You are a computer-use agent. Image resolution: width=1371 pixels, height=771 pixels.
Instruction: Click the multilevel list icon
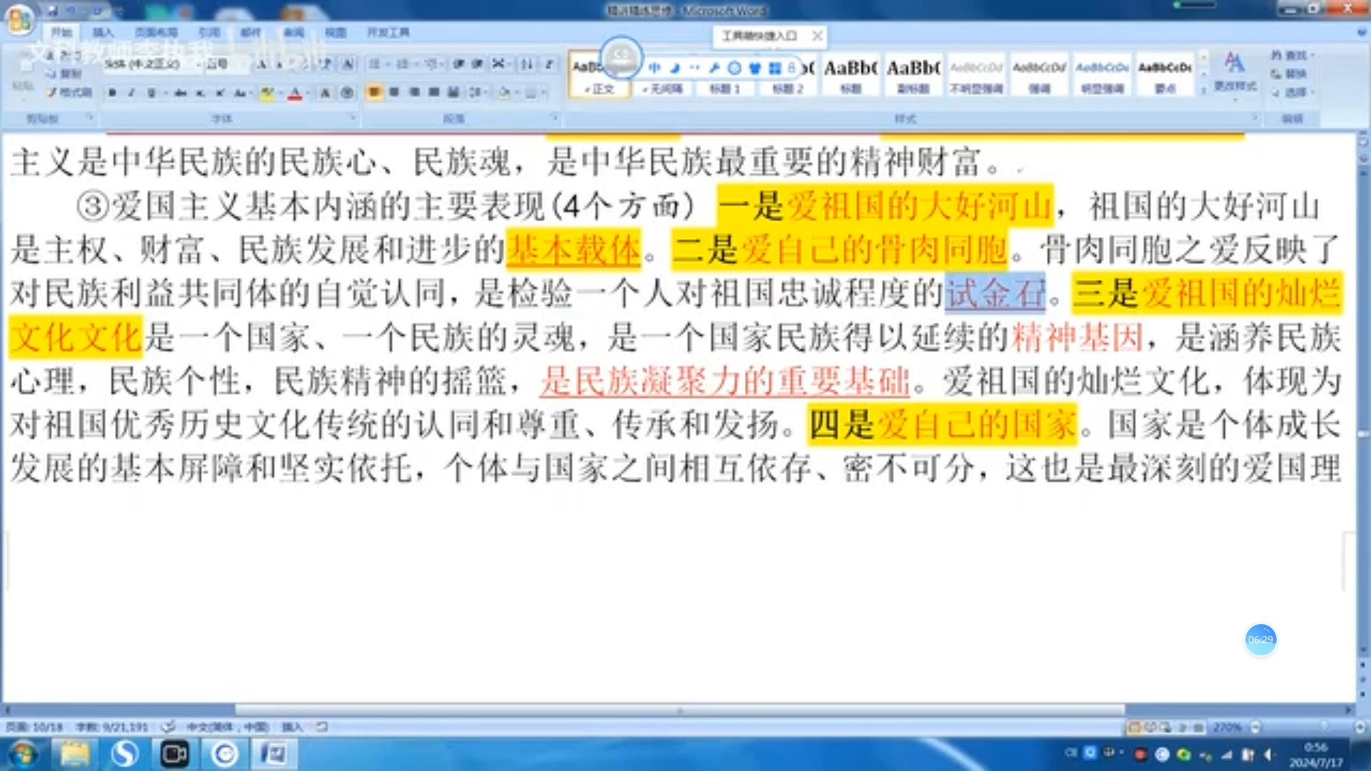coord(433,64)
